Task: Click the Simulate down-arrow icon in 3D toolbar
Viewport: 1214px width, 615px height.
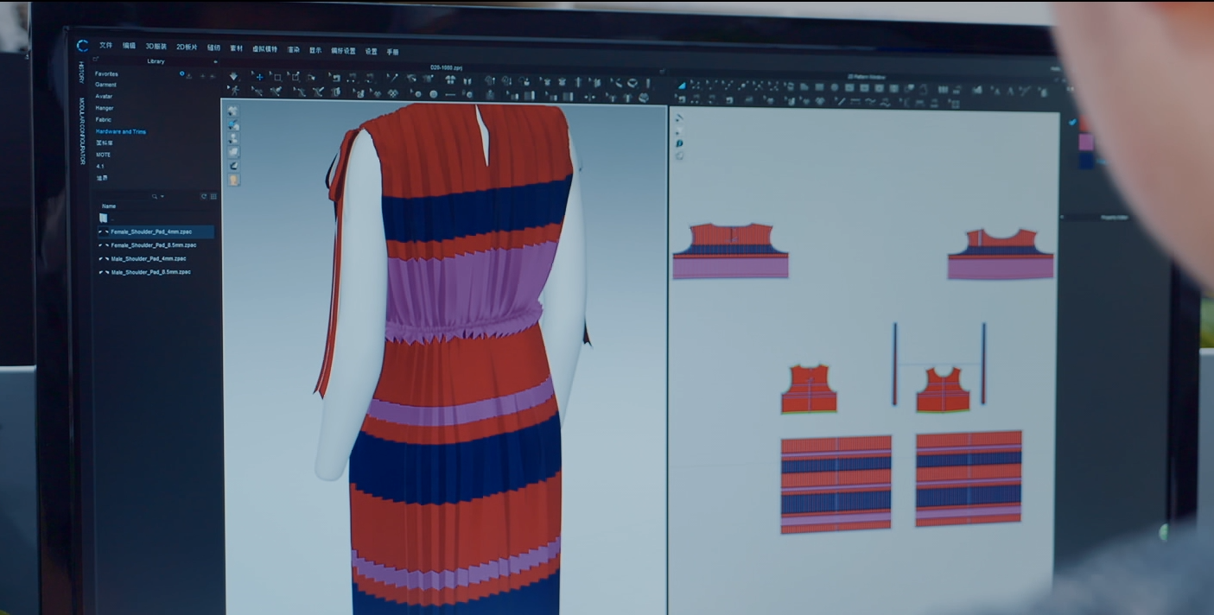Action: tap(233, 77)
